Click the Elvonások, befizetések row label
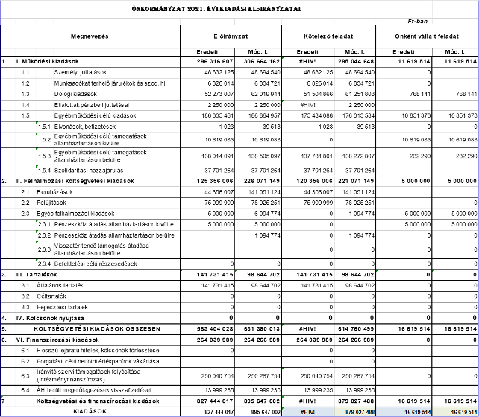 85,127
